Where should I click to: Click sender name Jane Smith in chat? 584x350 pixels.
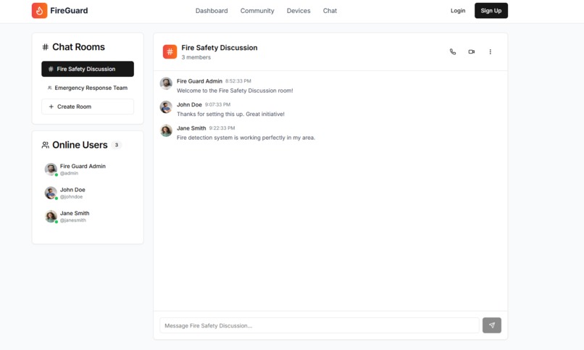191,128
